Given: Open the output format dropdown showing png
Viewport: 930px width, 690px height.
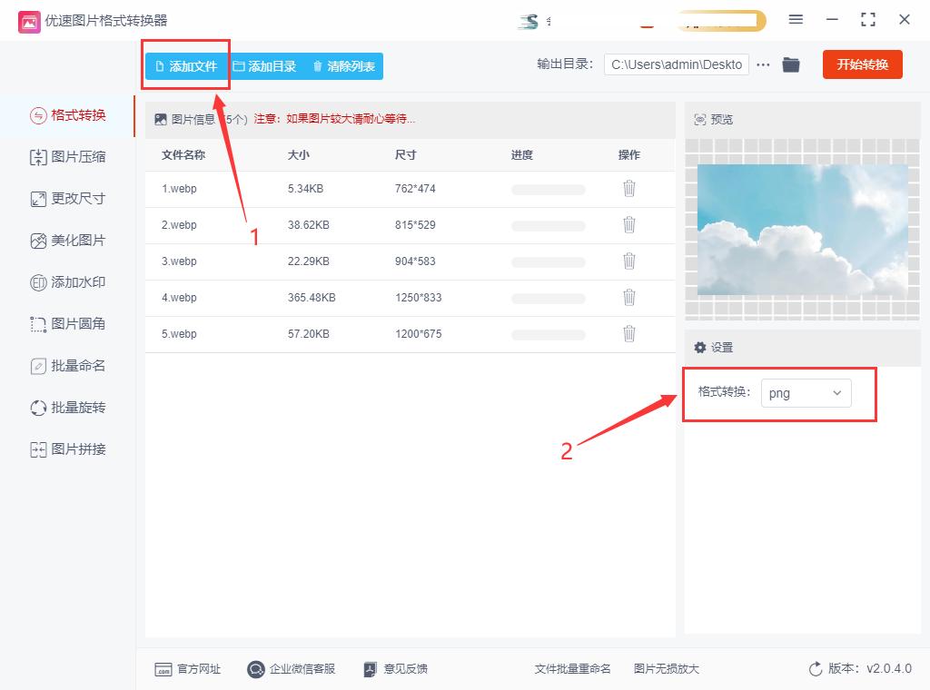Looking at the screenshot, I should (x=806, y=392).
